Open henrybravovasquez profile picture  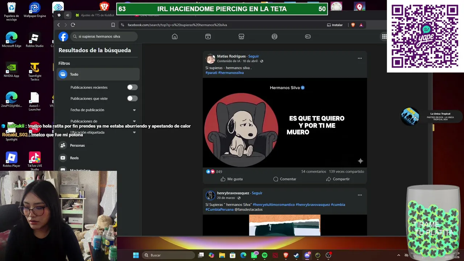[x=210, y=195]
